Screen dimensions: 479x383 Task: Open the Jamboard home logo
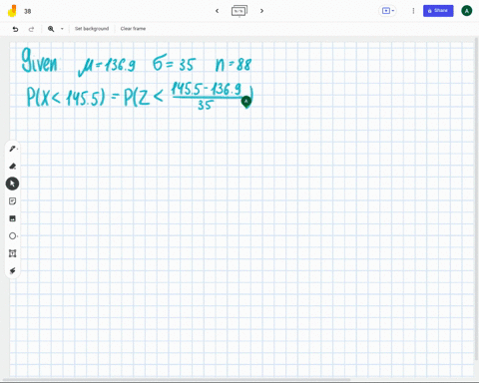point(12,11)
